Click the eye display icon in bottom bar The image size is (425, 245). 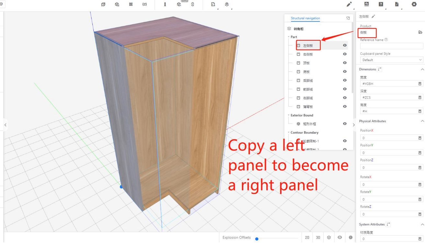(x=339, y=238)
